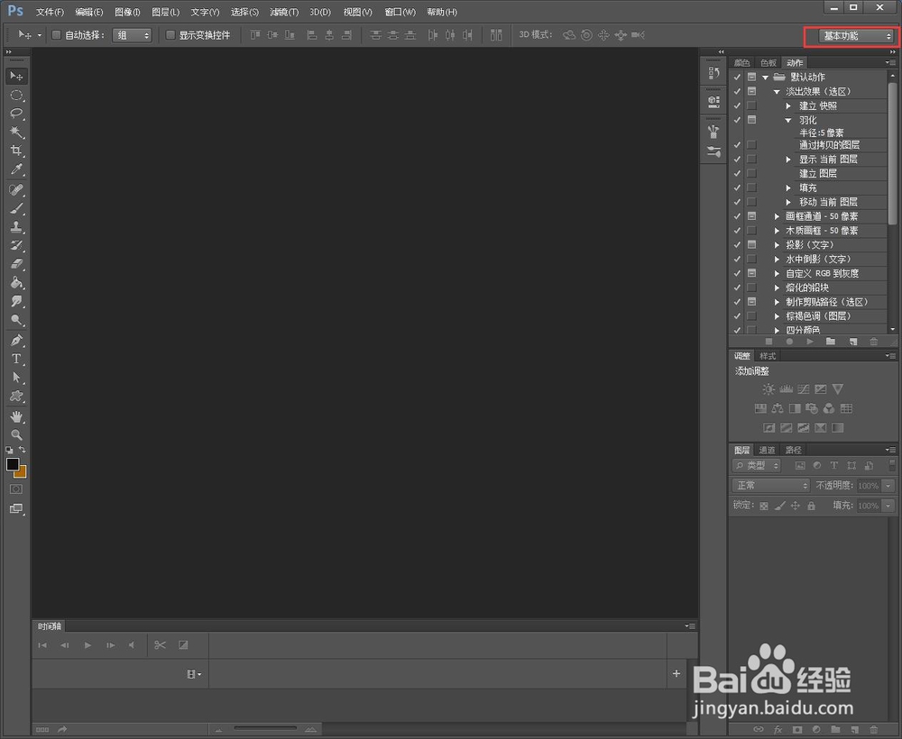Open the 正常 blend mode dropdown
Screen dimensions: 902x739
pyautogui.click(x=771, y=486)
